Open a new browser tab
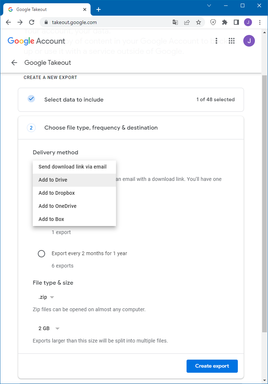The width and height of the screenshot is (268, 384). pos(99,9)
